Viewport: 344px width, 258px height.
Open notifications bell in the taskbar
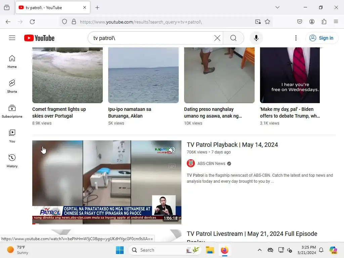coord(321,250)
